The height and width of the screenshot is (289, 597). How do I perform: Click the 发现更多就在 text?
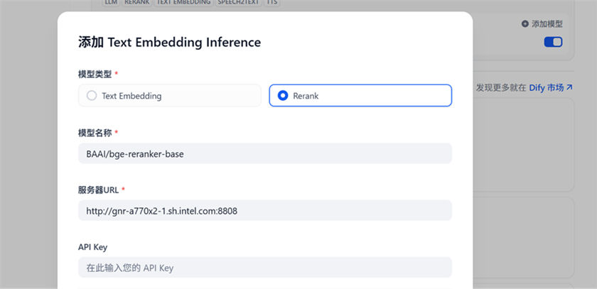(500, 88)
